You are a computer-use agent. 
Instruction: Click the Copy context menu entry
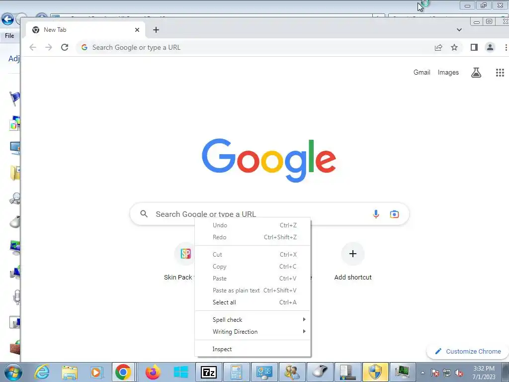pyautogui.click(x=253, y=267)
